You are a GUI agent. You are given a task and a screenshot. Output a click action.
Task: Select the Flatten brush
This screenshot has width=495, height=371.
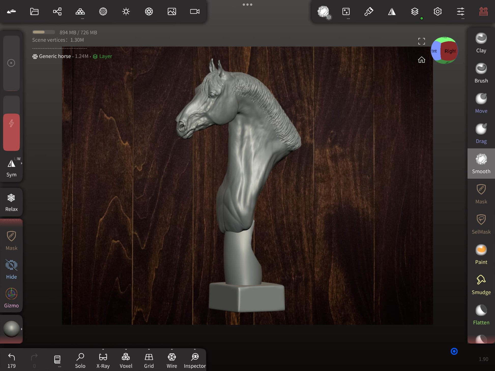click(481, 315)
